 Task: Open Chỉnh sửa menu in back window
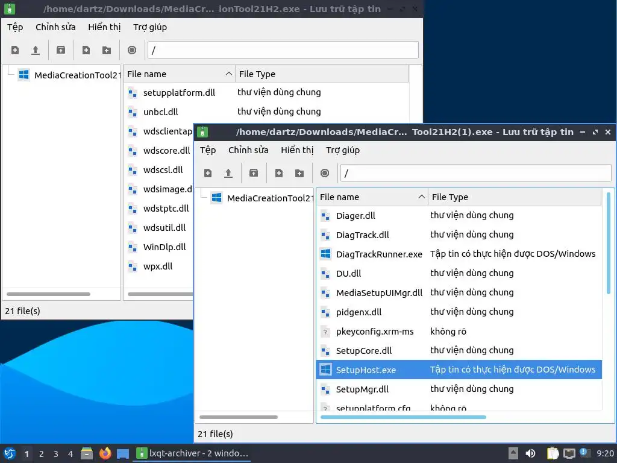pyautogui.click(x=55, y=27)
